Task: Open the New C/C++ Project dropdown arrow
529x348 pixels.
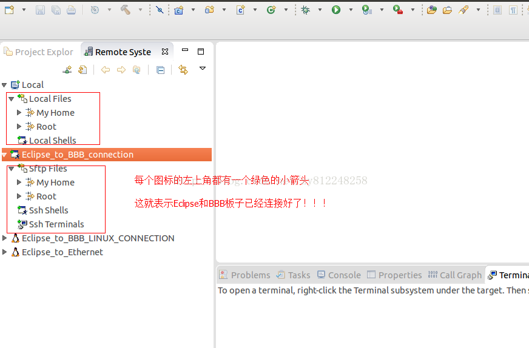Action: 194,10
